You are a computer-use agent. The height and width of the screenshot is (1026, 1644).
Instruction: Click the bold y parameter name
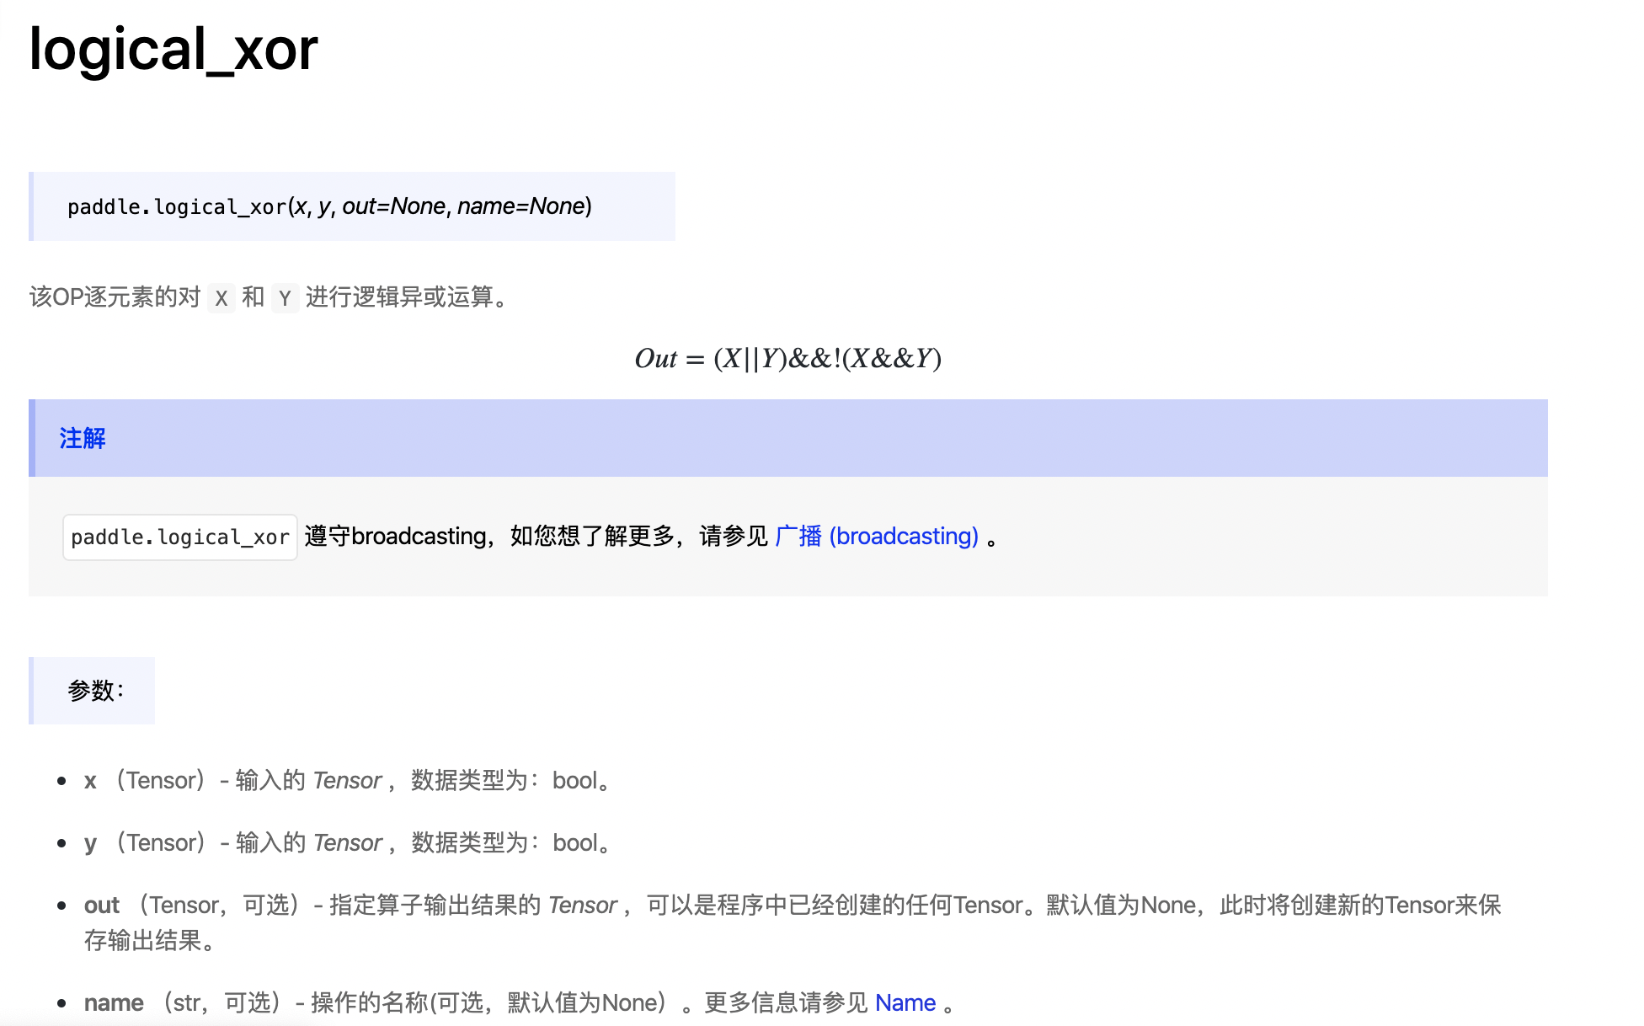[90, 843]
